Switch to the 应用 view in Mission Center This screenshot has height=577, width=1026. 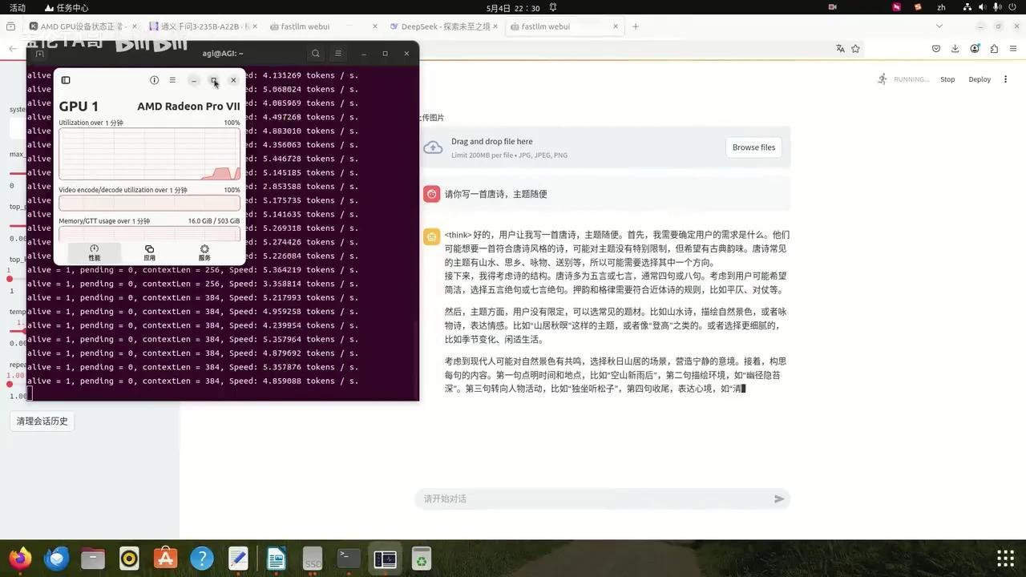coord(149,252)
